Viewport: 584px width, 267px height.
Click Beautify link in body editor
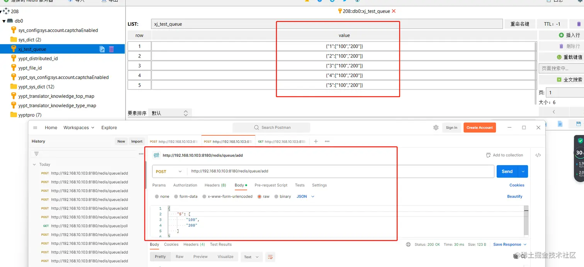pyautogui.click(x=514, y=196)
